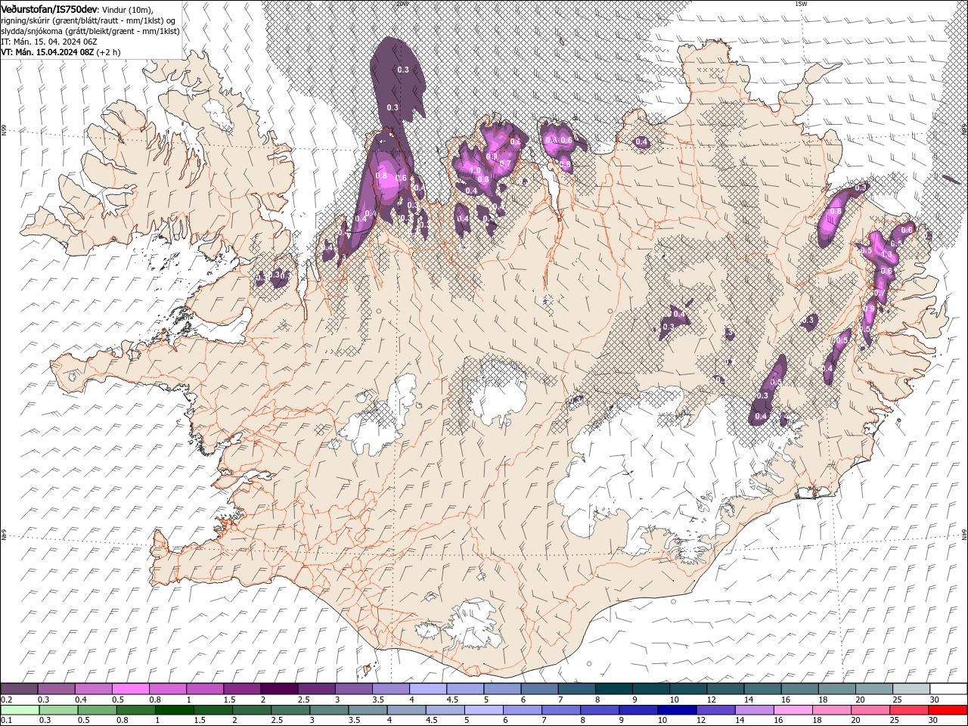Click the '15W' longitude label at top
This screenshot has width=968, height=726.
pyautogui.click(x=800, y=4)
